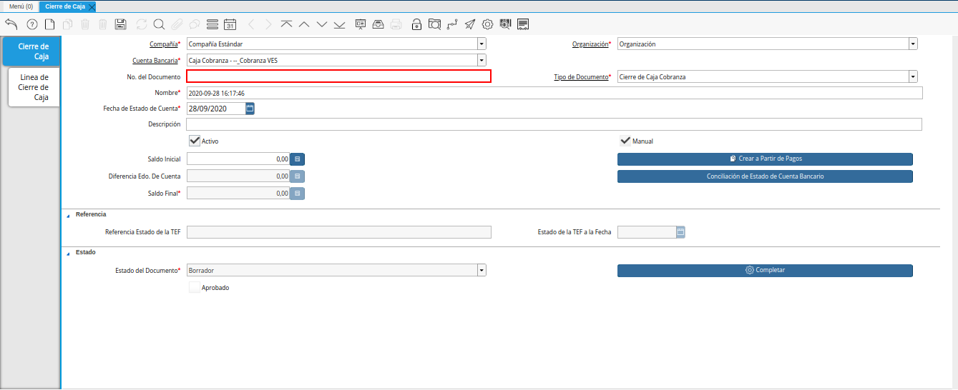Create a new record with the blank page icon
The width and height of the screenshot is (958, 390).
(49, 24)
